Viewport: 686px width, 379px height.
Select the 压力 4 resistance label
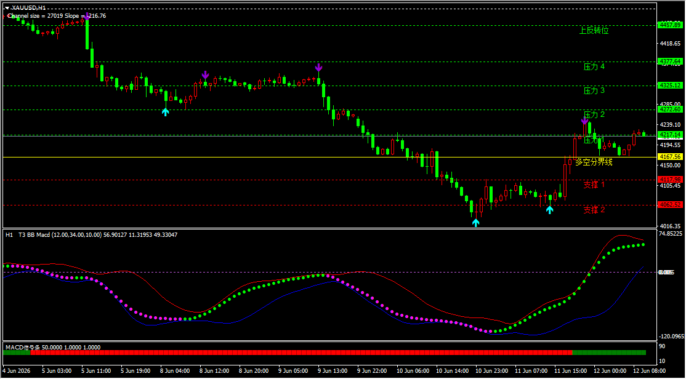click(x=594, y=66)
